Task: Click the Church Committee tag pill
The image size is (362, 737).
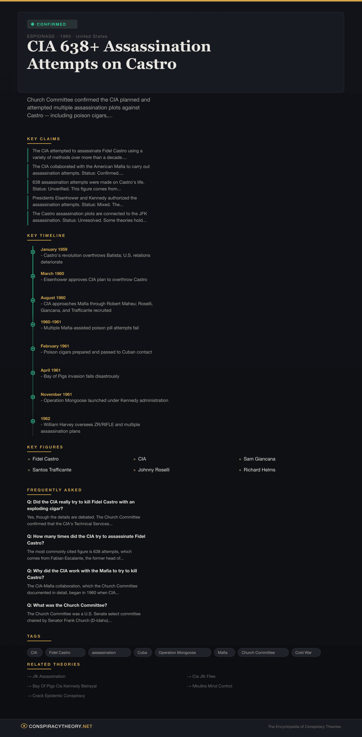Action: 263,652
